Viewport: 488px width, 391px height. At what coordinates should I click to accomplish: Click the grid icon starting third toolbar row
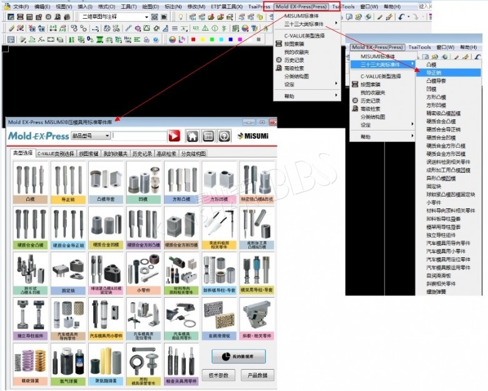click(x=11, y=39)
